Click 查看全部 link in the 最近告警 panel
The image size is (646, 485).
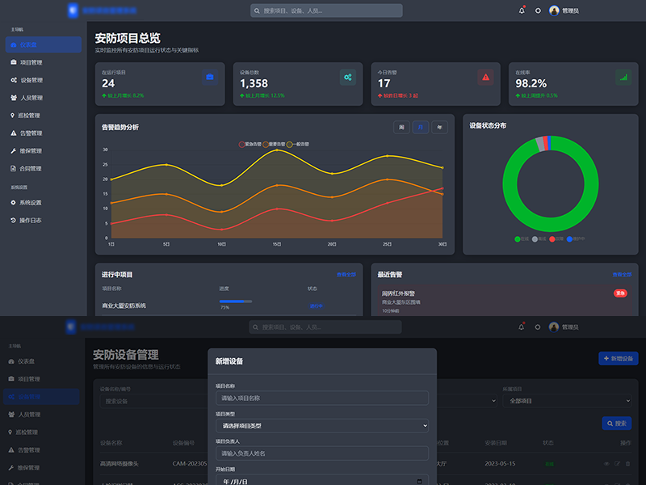[x=621, y=275]
